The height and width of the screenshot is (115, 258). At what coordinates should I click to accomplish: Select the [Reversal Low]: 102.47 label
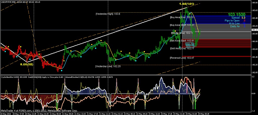tap(181, 58)
